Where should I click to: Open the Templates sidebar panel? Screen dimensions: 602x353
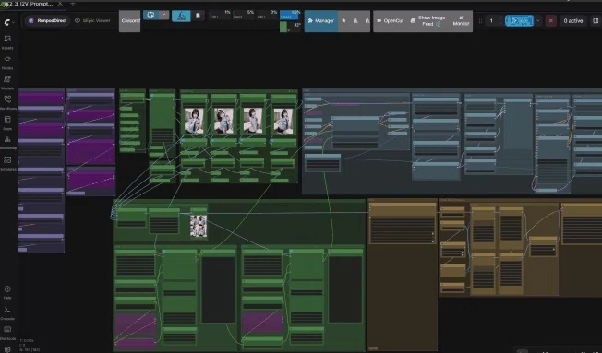(x=7, y=162)
